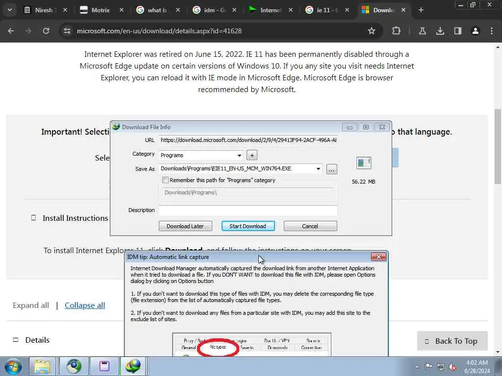Viewport: 502px width, 376px height.
Task: Click the file type icon above 56.22 MB
Action: 364,163
